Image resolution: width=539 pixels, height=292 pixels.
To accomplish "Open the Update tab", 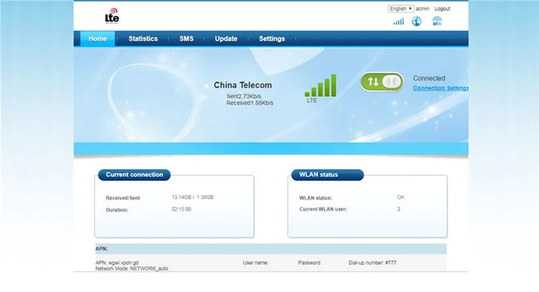I will click(x=226, y=39).
